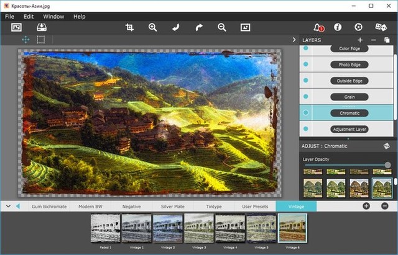Adjust the Layer Opacity slider handle
This screenshot has height=255, width=398.
click(x=387, y=165)
